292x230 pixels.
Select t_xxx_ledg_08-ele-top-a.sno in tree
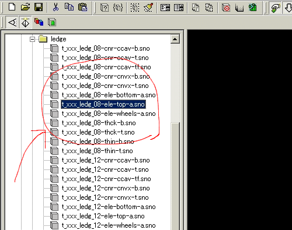103,104
